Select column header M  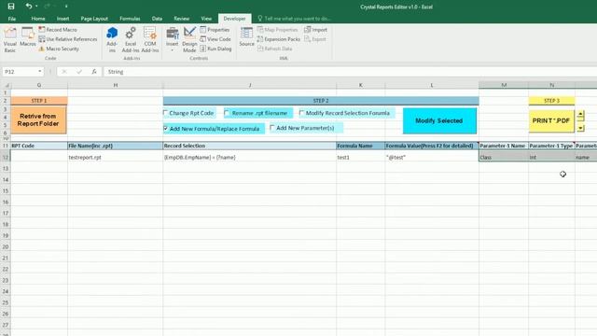[504, 85]
